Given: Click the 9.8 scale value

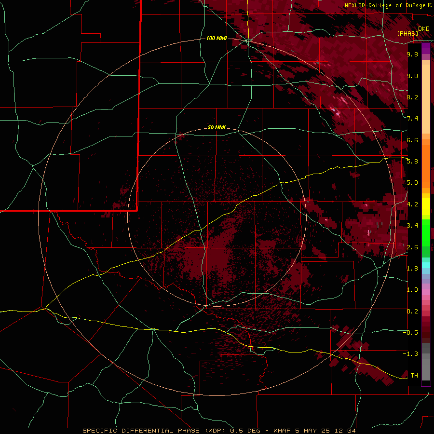Looking at the screenshot, I should [x=412, y=54].
